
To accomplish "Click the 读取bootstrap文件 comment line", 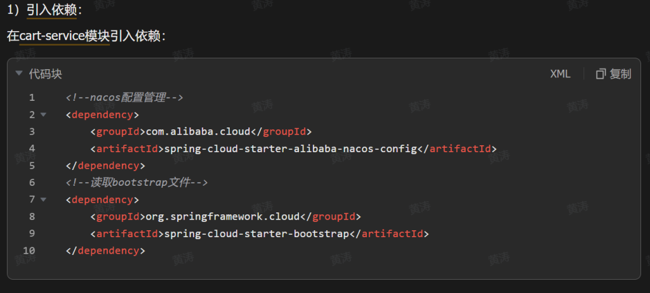I will point(136,183).
